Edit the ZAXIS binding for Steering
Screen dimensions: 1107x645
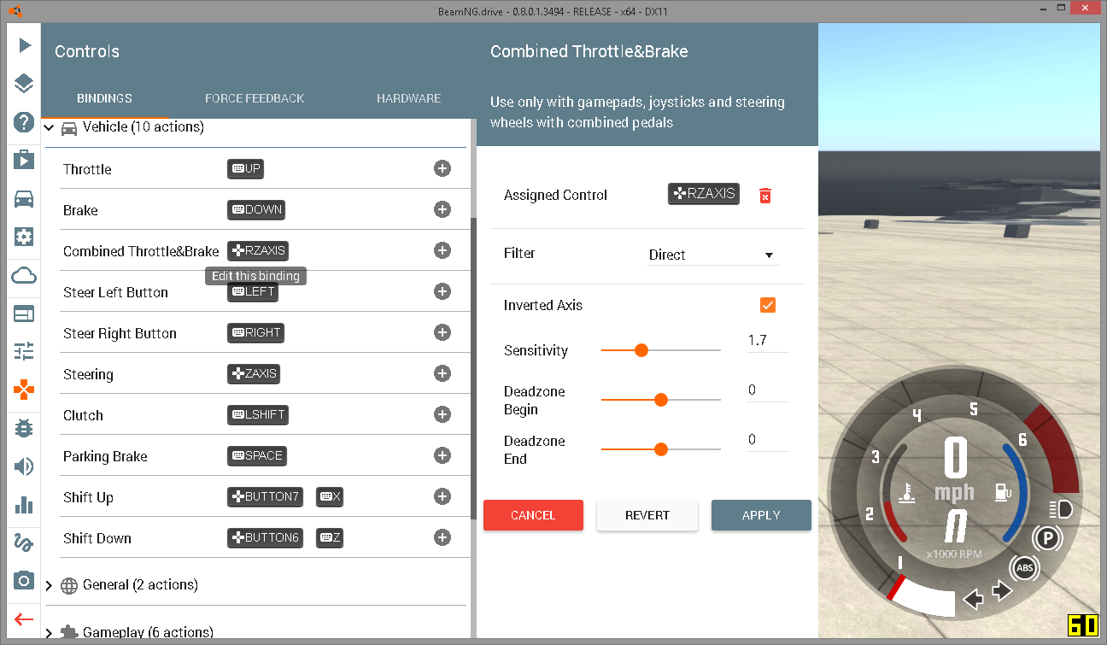254,374
